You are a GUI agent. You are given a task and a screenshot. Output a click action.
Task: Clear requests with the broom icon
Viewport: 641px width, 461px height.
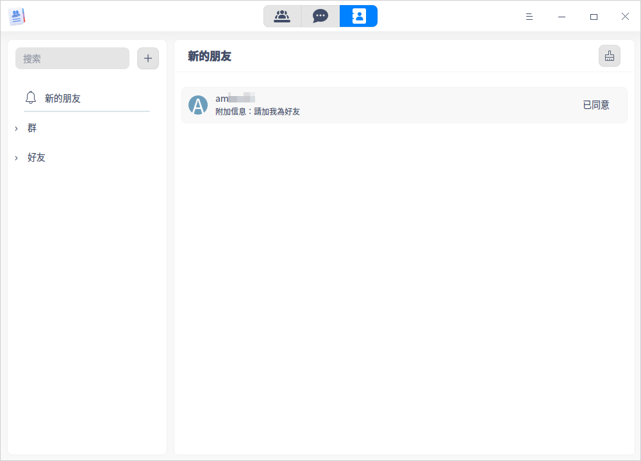point(610,56)
